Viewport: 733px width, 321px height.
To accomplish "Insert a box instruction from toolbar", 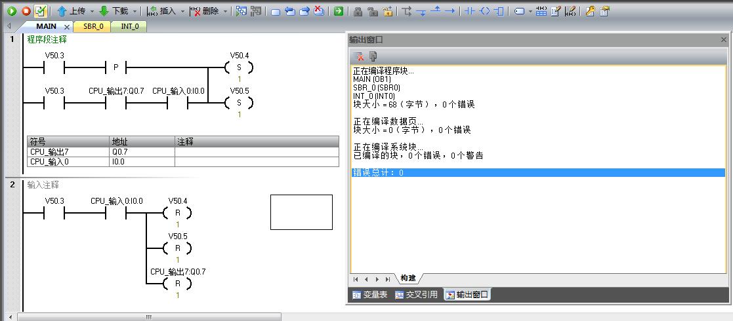I will [499, 11].
